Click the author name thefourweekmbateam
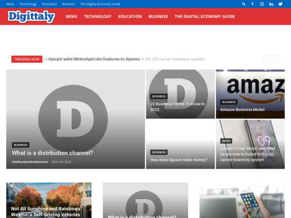The image size is (291, 218). pos(30,162)
